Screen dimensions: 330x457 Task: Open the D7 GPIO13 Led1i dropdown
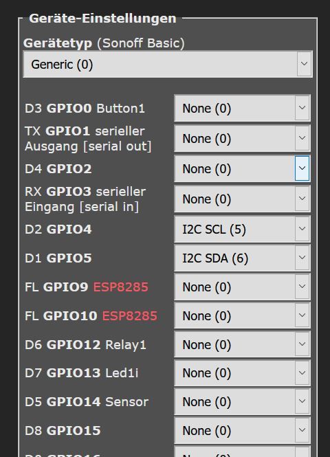(242, 372)
